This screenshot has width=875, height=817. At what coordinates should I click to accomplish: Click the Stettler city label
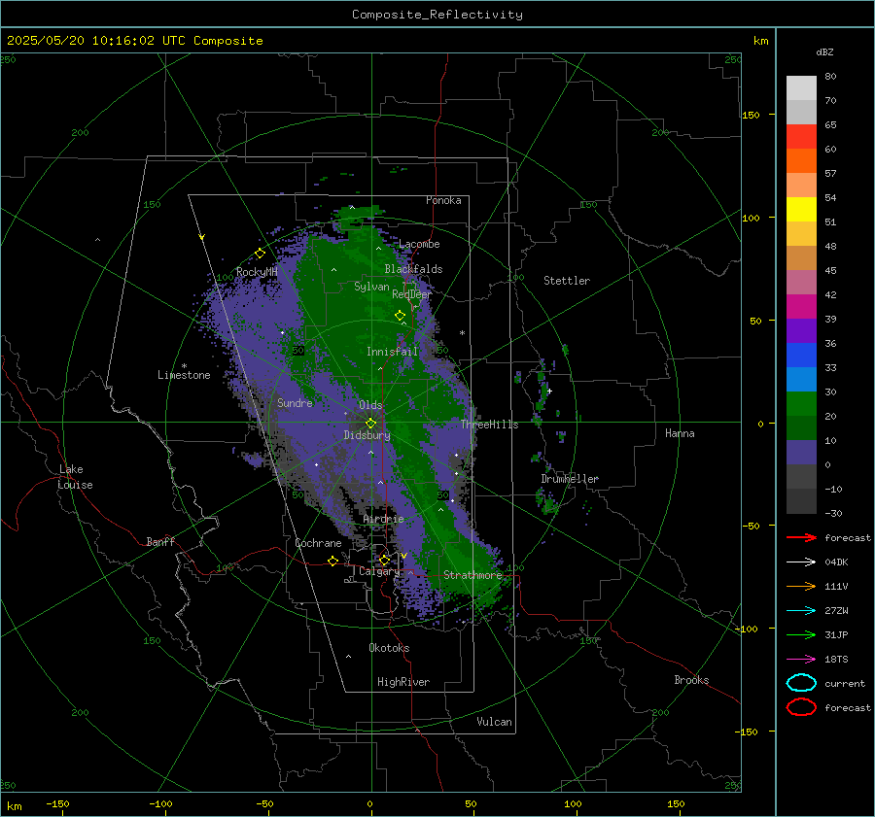click(x=567, y=281)
